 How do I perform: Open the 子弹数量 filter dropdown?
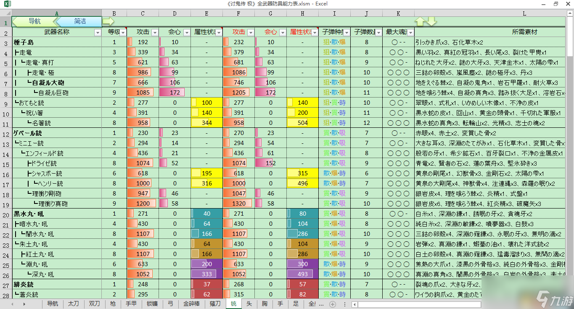[378, 32]
